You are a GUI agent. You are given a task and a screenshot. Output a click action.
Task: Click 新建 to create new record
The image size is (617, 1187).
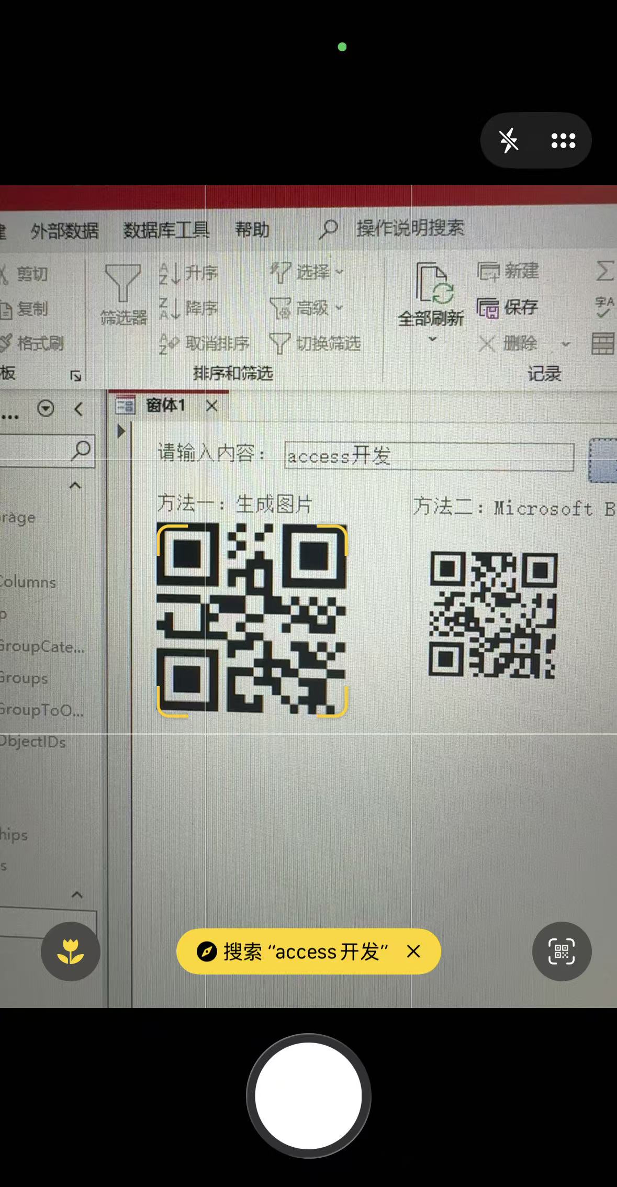pos(508,271)
